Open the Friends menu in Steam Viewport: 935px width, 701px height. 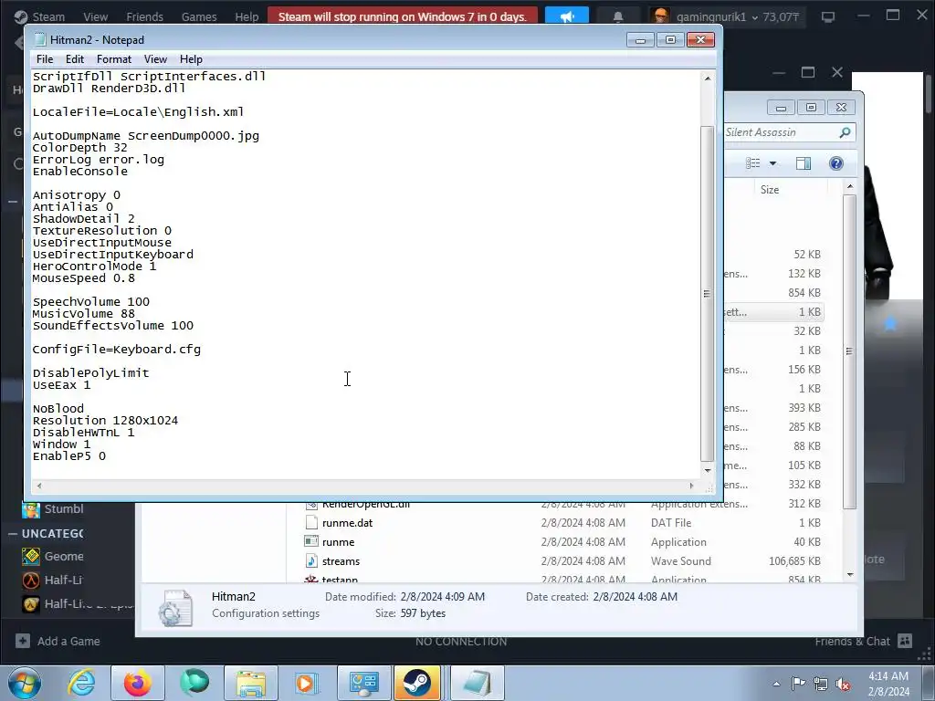144,16
